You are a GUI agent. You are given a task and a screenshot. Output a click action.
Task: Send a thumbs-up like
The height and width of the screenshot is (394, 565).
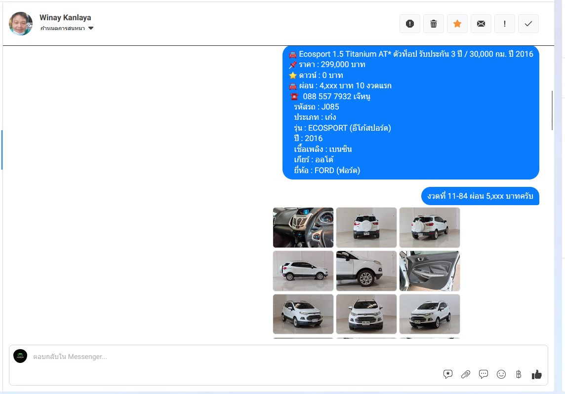pos(536,374)
